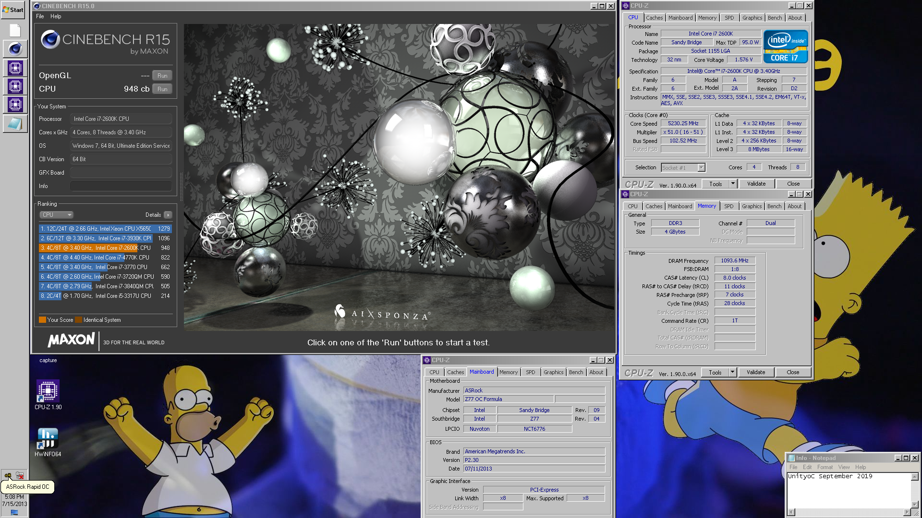Click the Show Desktop icon below the clock
922x518 pixels.
[14, 512]
